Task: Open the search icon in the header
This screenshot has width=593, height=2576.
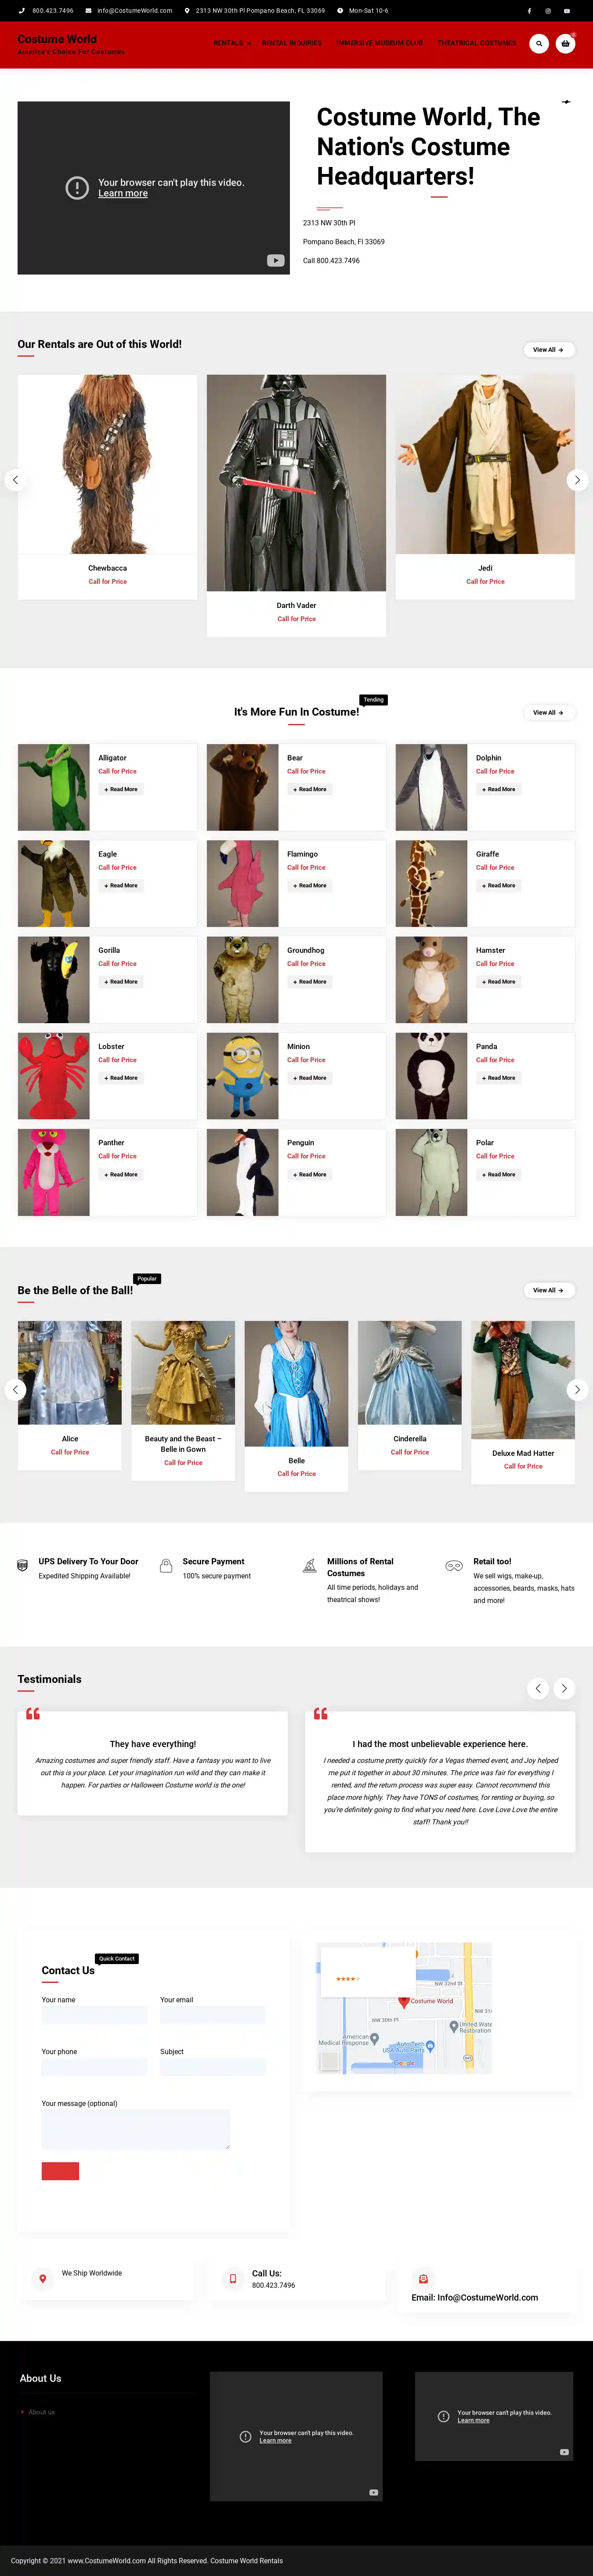Action: coord(539,44)
